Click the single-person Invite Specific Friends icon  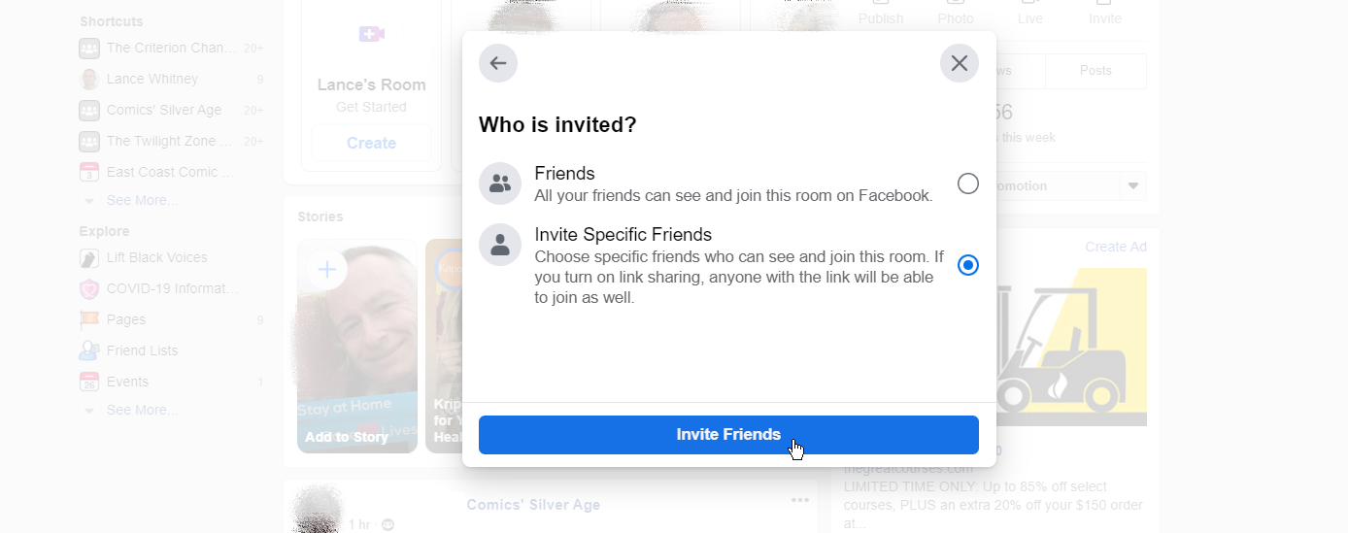click(x=500, y=245)
